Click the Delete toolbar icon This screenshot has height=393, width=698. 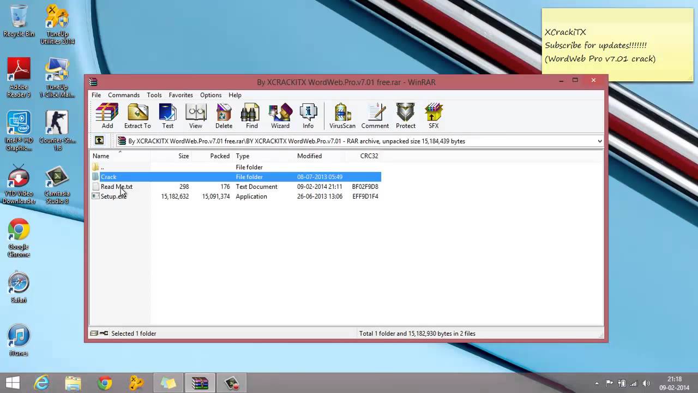(x=224, y=116)
